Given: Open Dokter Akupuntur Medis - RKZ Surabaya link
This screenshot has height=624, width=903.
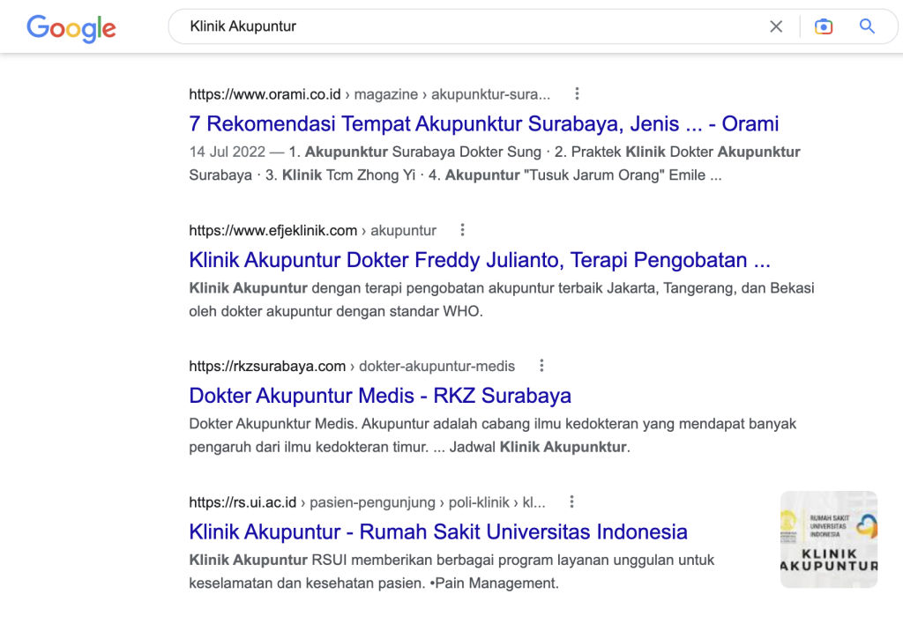Looking at the screenshot, I should tap(380, 396).
